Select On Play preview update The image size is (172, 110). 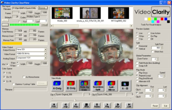149,36
